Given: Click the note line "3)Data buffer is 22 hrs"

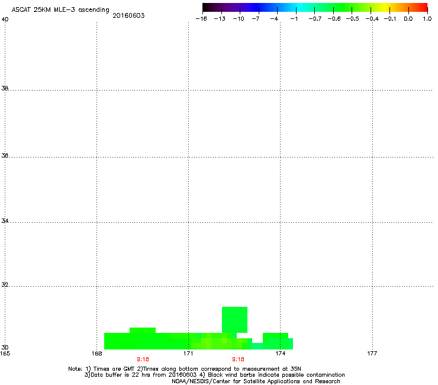Looking at the screenshot, I should coord(215,375).
